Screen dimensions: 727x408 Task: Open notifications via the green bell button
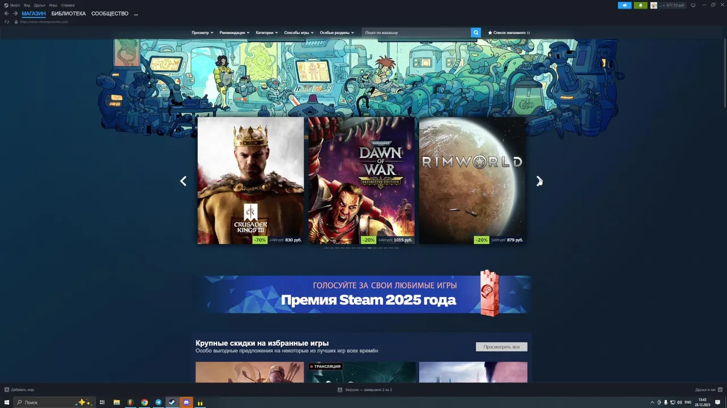[x=641, y=5]
